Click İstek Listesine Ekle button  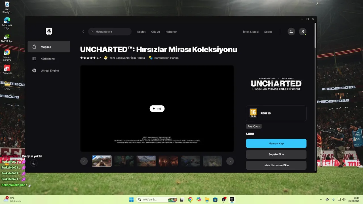coord(276,165)
